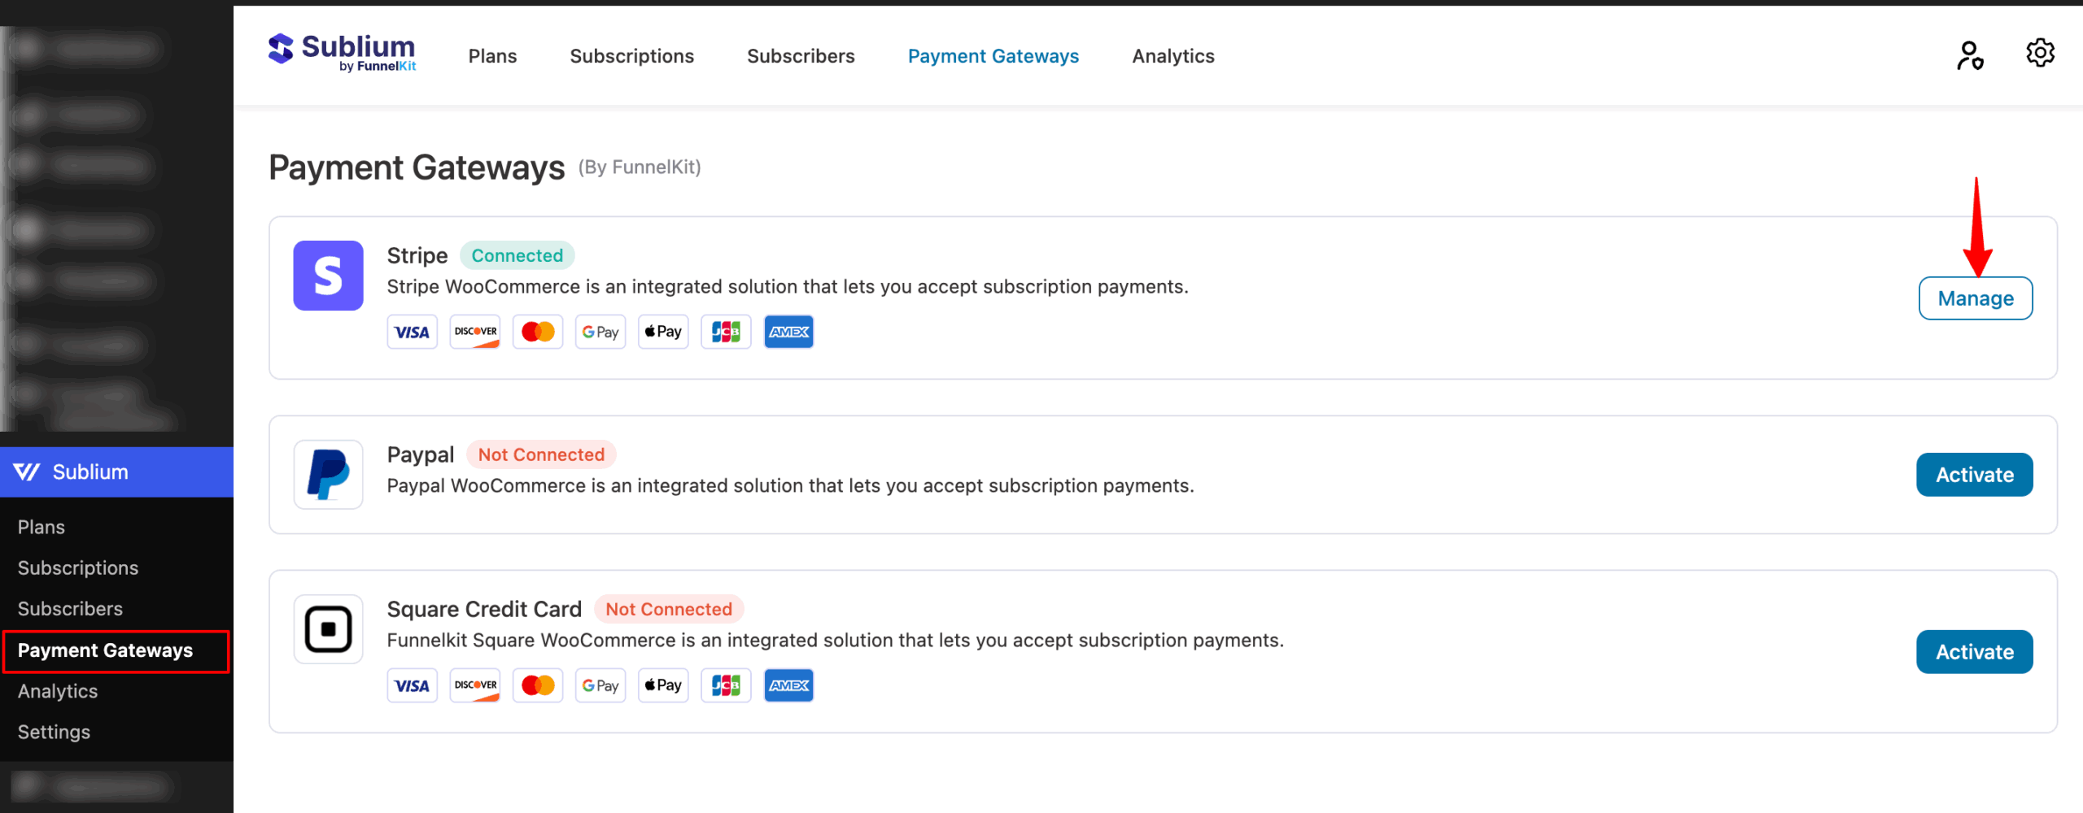Viewport: 2083px width, 813px height.
Task: Open the settings gear icon
Action: click(x=2040, y=53)
